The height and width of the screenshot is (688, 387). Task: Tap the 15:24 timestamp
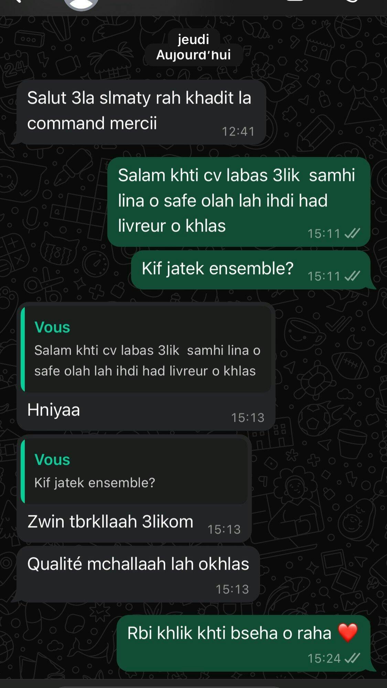point(324,658)
